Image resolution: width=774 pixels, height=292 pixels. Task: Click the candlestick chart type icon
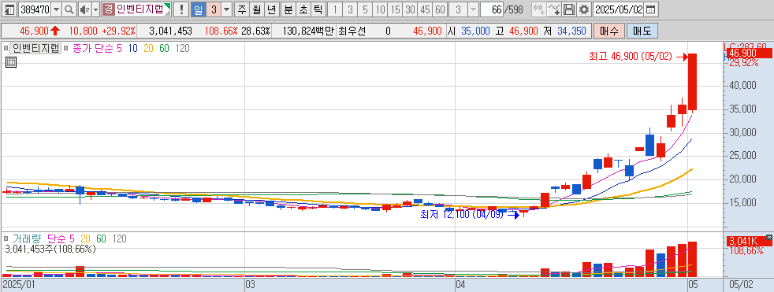coord(539,9)
